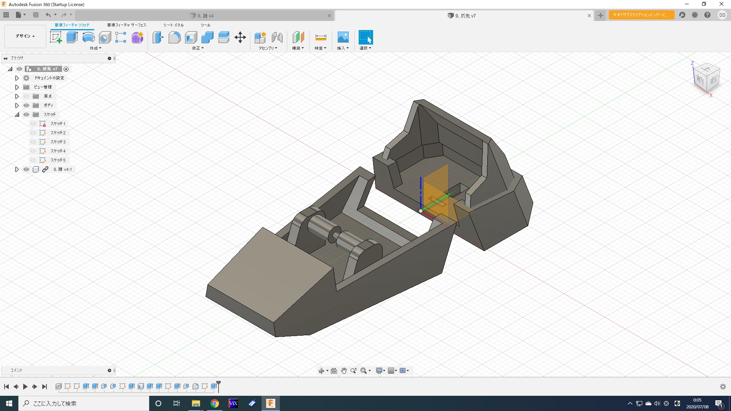
Task: Click the Measure inspect tool icon
Action: 321,37
